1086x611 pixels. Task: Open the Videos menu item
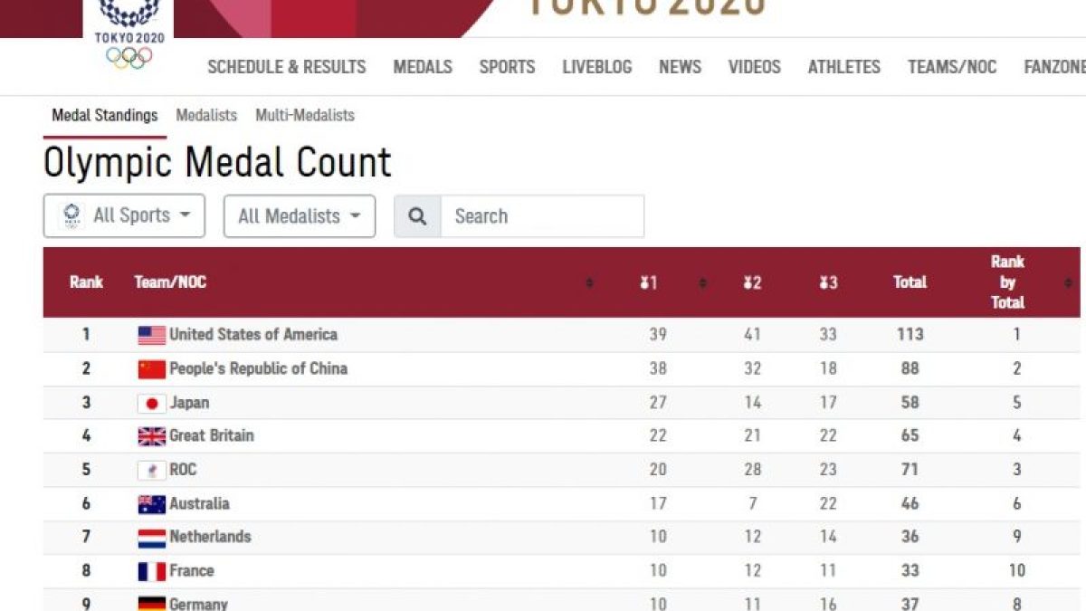click(x=755, y=67)
